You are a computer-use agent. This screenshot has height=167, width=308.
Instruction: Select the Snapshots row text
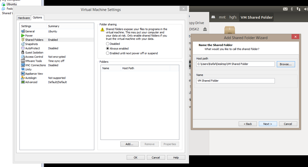(31, 44)
